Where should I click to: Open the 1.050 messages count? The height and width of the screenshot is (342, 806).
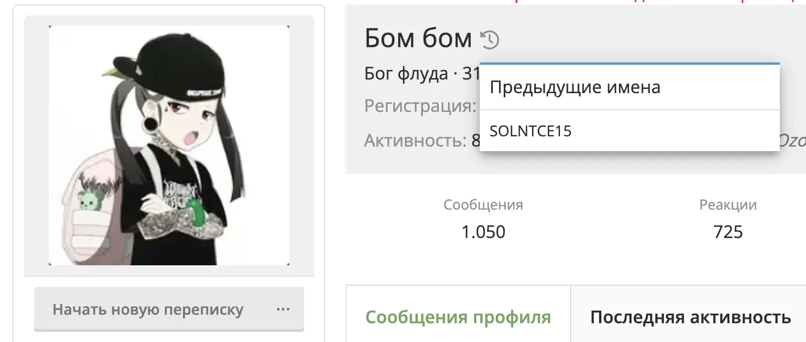483,232
